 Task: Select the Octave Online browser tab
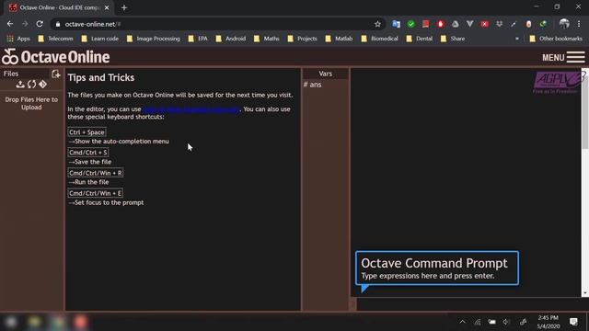pyautogui.click(x=60, y=7)
